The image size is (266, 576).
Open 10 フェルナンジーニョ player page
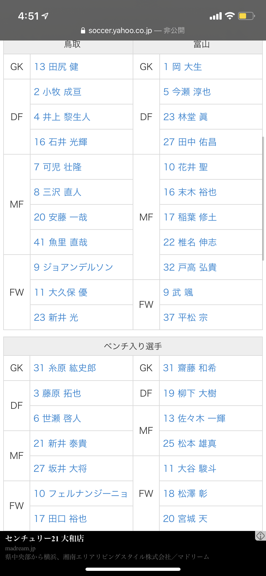click(x=81, y=494)
